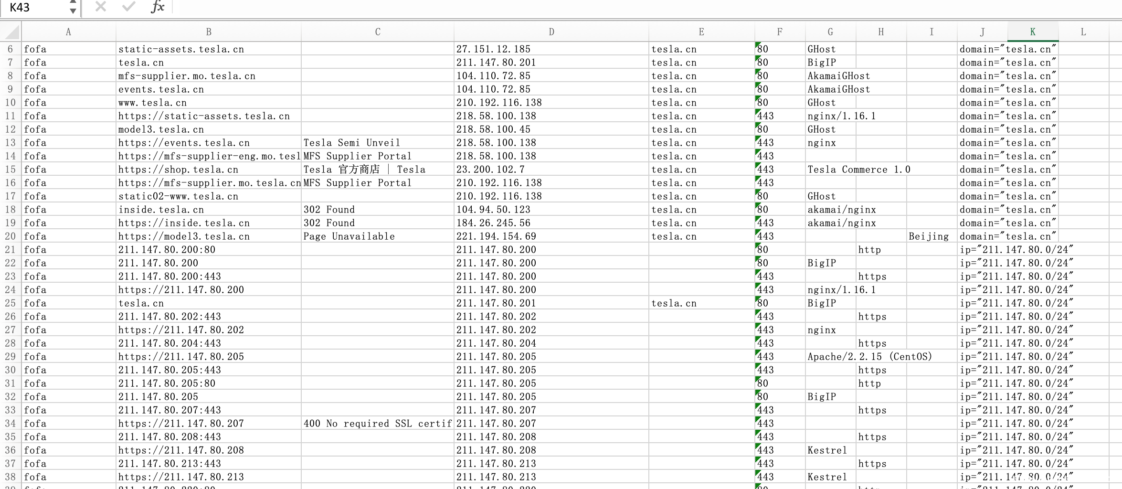
Task: Click the 'Page Unavailable' cell
Action: click(x=377, y=236)
